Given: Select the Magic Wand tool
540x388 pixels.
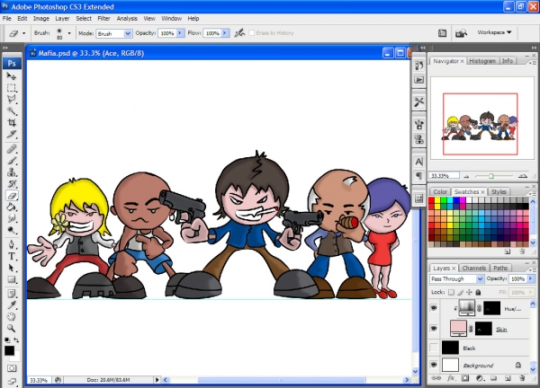Looking at the screenshot, I should tap(12, 110).
